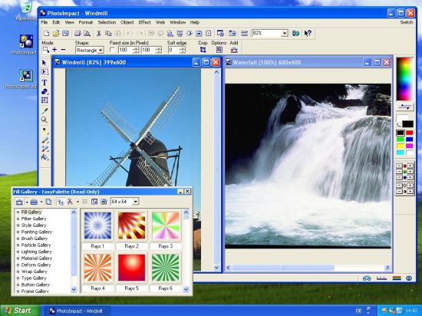Expand the Fill Gallery tree node
This screenshot has height=316, width=422.
18,212
